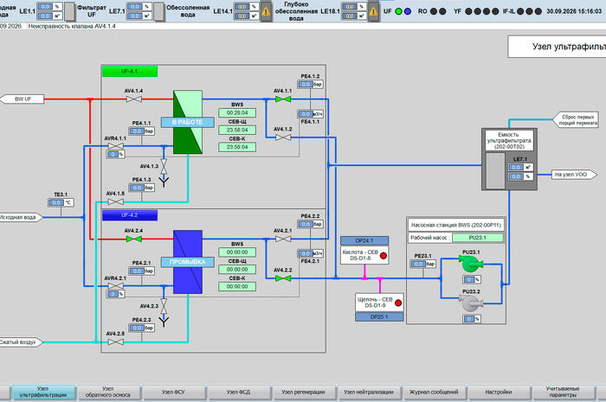The height and width of the screenshot is (402, 606).
Task: Open the Узел ультрафильтрации tab
Action: [x=43, y=392]
